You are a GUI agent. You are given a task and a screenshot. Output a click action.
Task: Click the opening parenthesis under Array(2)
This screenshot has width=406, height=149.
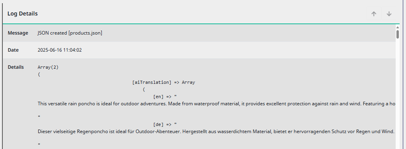click(39, 75)
